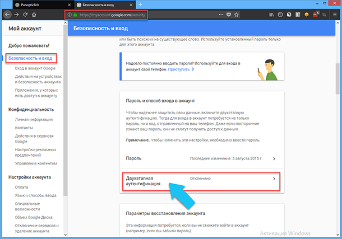Show site information icon in address bar
The image size is (342, 239).
[70, 15]
